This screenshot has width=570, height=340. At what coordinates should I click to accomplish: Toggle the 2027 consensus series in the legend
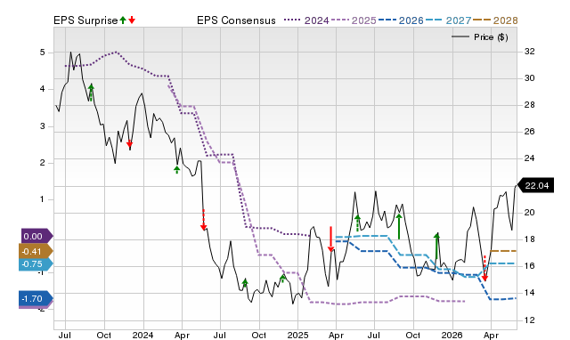(448, 20)
